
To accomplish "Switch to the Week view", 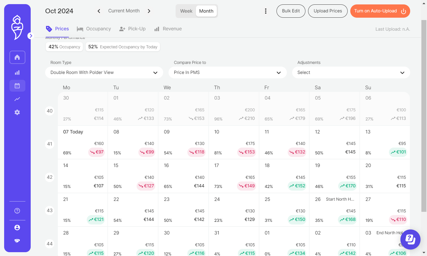I will [186, 11].
